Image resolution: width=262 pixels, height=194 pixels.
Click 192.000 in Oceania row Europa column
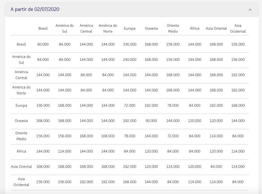[x=129, y=121]
